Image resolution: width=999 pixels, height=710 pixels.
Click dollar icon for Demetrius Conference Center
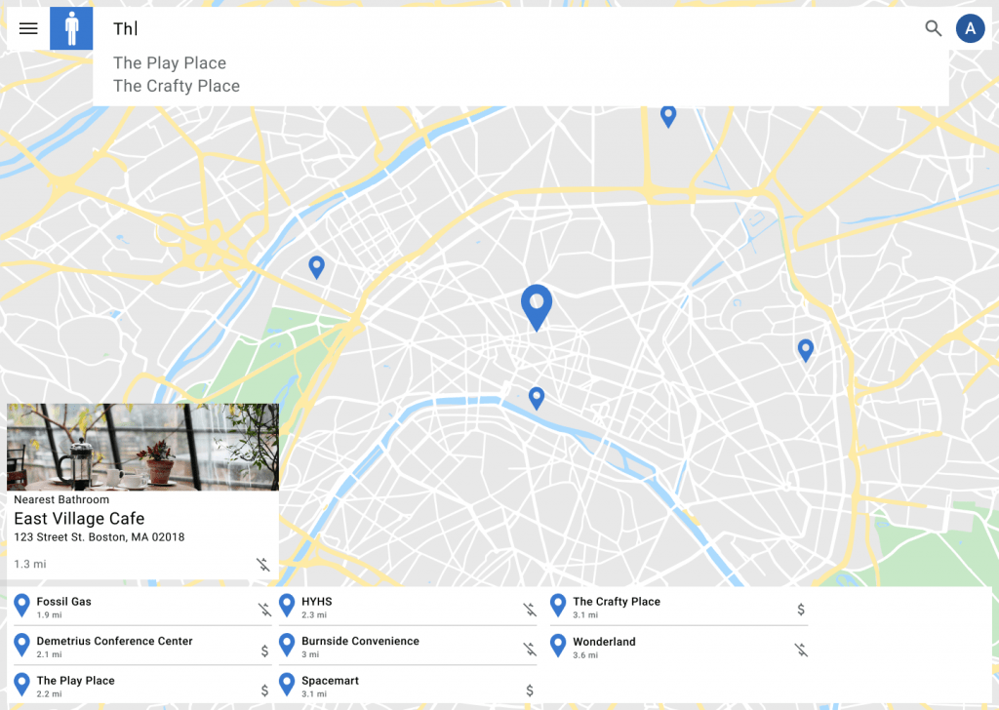click(x=264, y=651)
